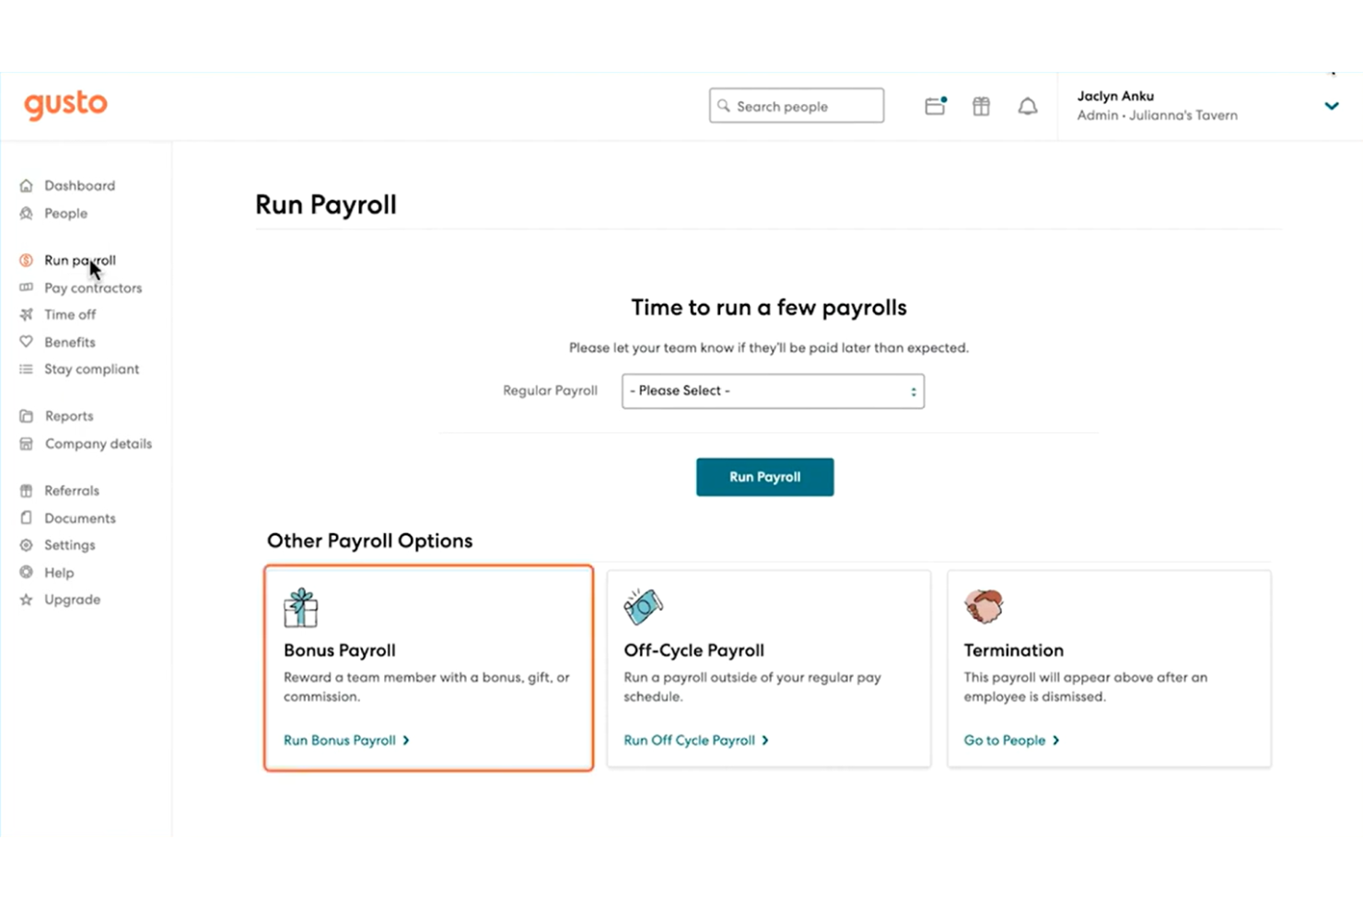This screenshot has height=909, width=1363.
Task: Expand the account menu chevron
Action: 1332,106
